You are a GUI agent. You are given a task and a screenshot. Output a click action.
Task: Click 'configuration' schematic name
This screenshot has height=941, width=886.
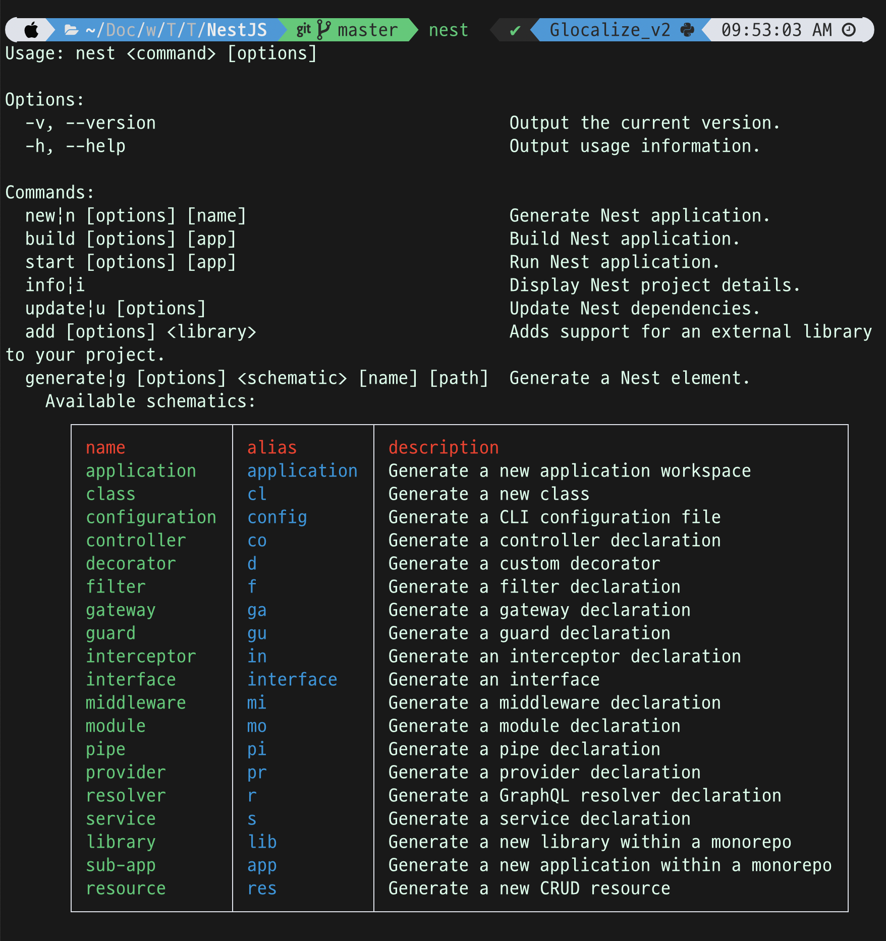coord(151,517)
